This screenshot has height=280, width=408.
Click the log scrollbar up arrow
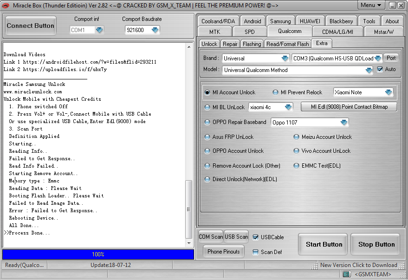(189, 47)
